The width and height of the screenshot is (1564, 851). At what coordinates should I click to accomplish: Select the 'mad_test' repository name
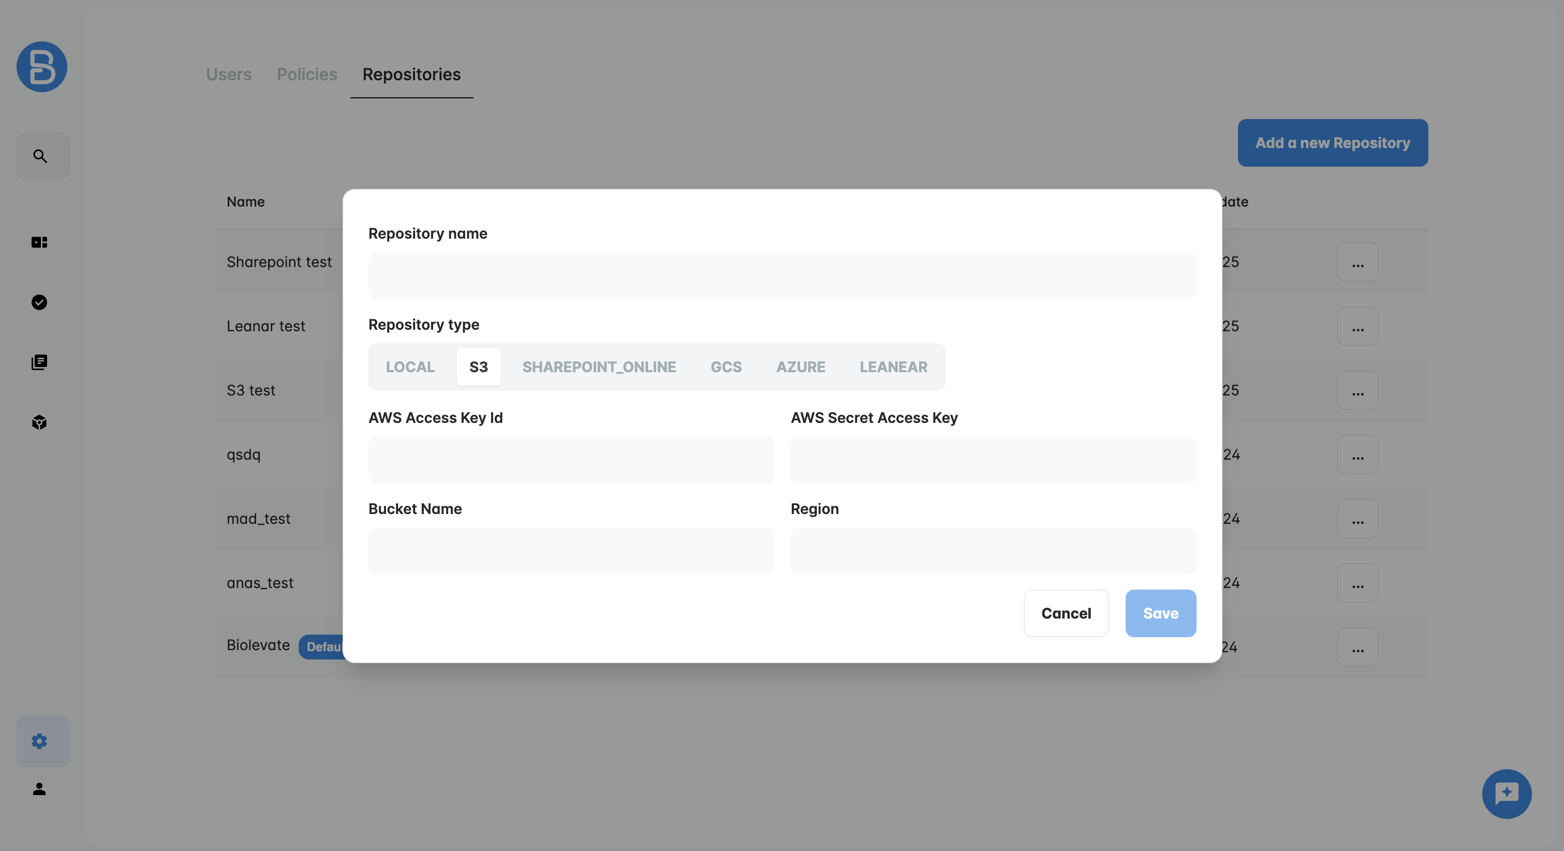pos(259,519)
